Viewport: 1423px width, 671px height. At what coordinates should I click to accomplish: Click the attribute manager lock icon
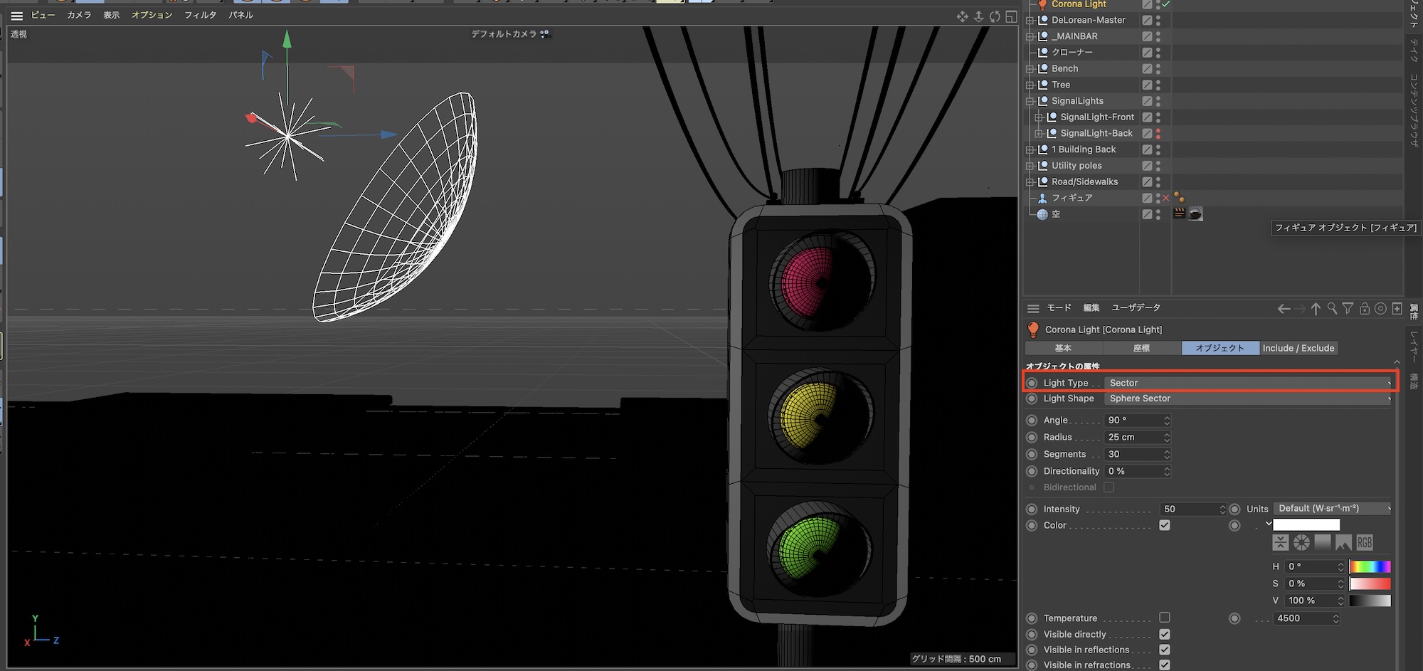click(x=1364, y=308)
